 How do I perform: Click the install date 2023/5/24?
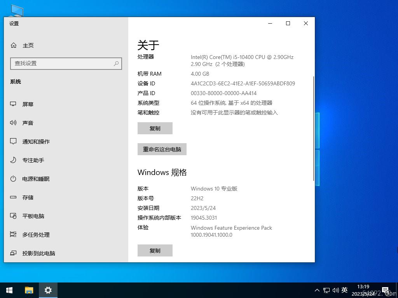203,208
